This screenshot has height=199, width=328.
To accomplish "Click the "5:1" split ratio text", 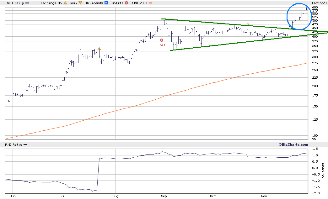I will [x=163, y=45].
